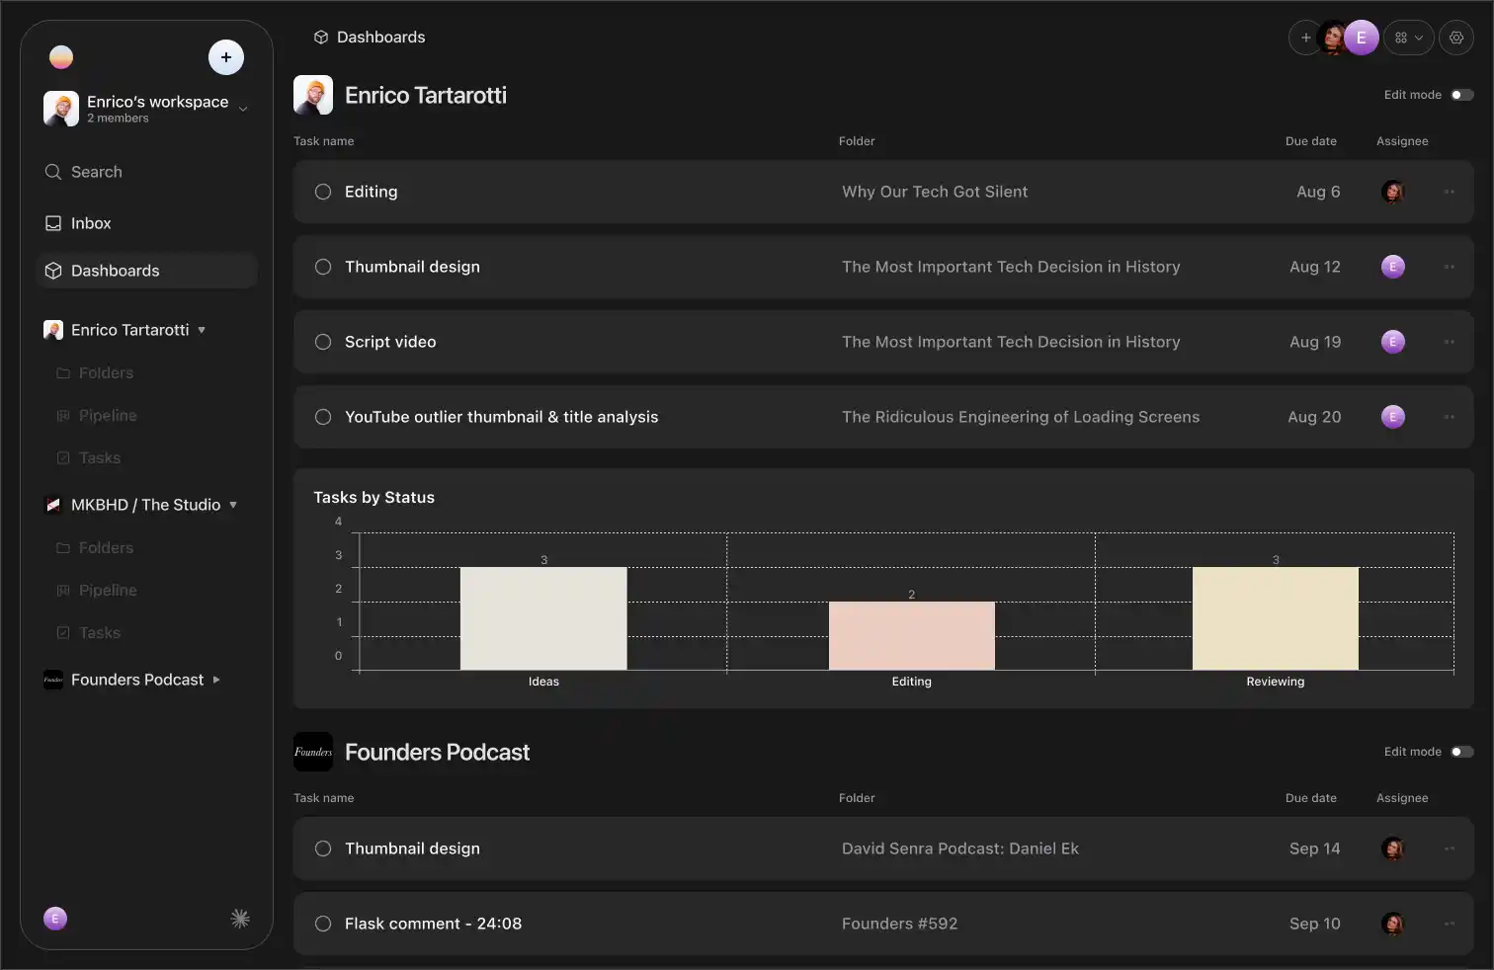
Task: Open more options for Script video task
Action: 1450,342
